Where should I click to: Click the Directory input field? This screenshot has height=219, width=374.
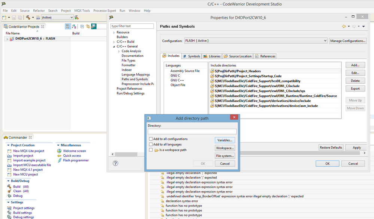pyautogui.click(x=192, y=132)
